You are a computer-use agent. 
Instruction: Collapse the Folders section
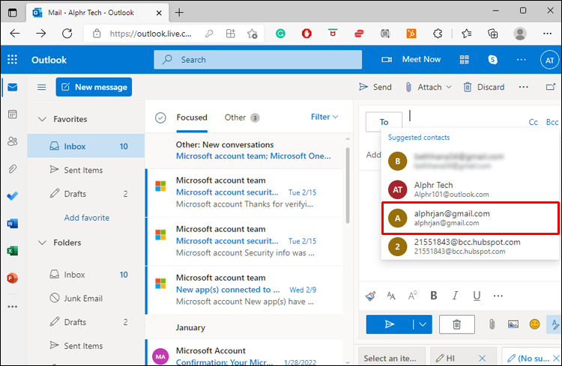42,243
